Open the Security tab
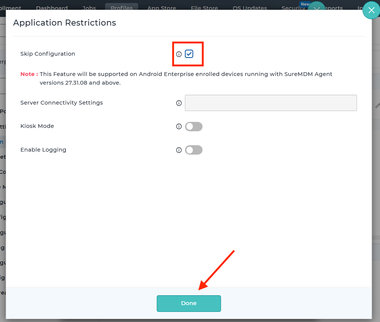380x322 pixels. click(x=293, y=8)
